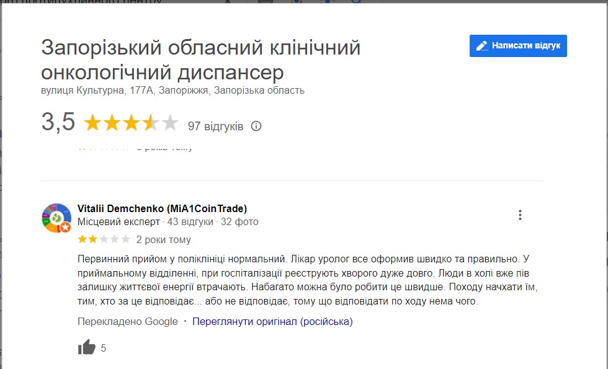Click the like count number 5

[x=104, y=349]
